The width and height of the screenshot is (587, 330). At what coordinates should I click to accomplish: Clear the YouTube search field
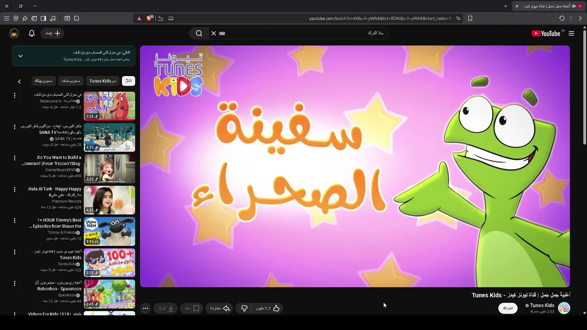213,33
